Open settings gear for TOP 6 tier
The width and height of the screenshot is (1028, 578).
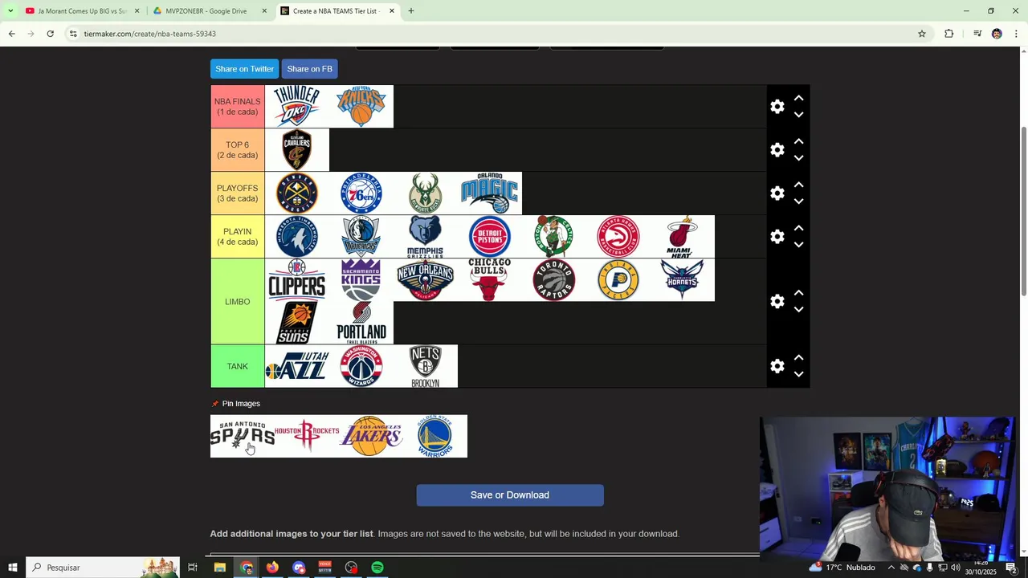777,150
